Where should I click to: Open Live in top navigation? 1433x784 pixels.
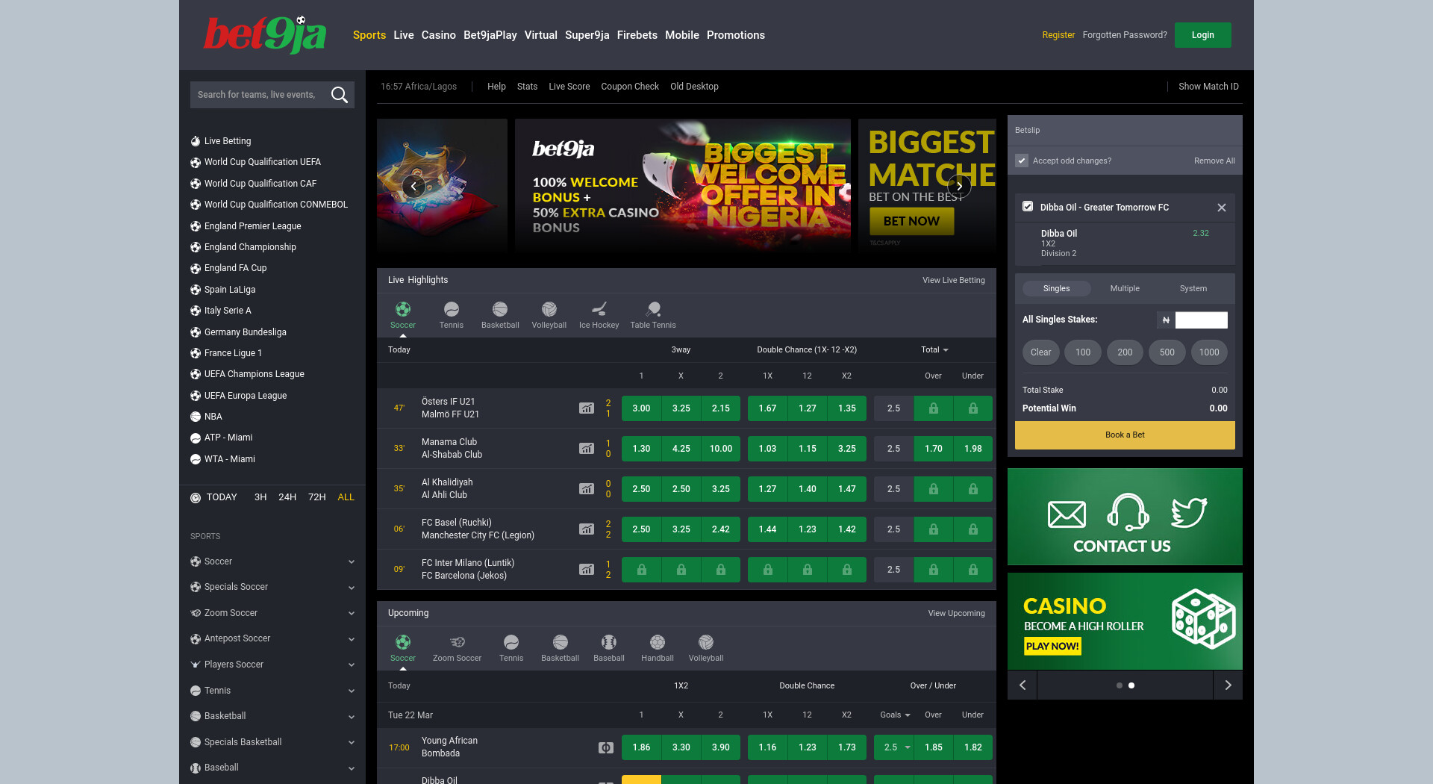(404, 35)
